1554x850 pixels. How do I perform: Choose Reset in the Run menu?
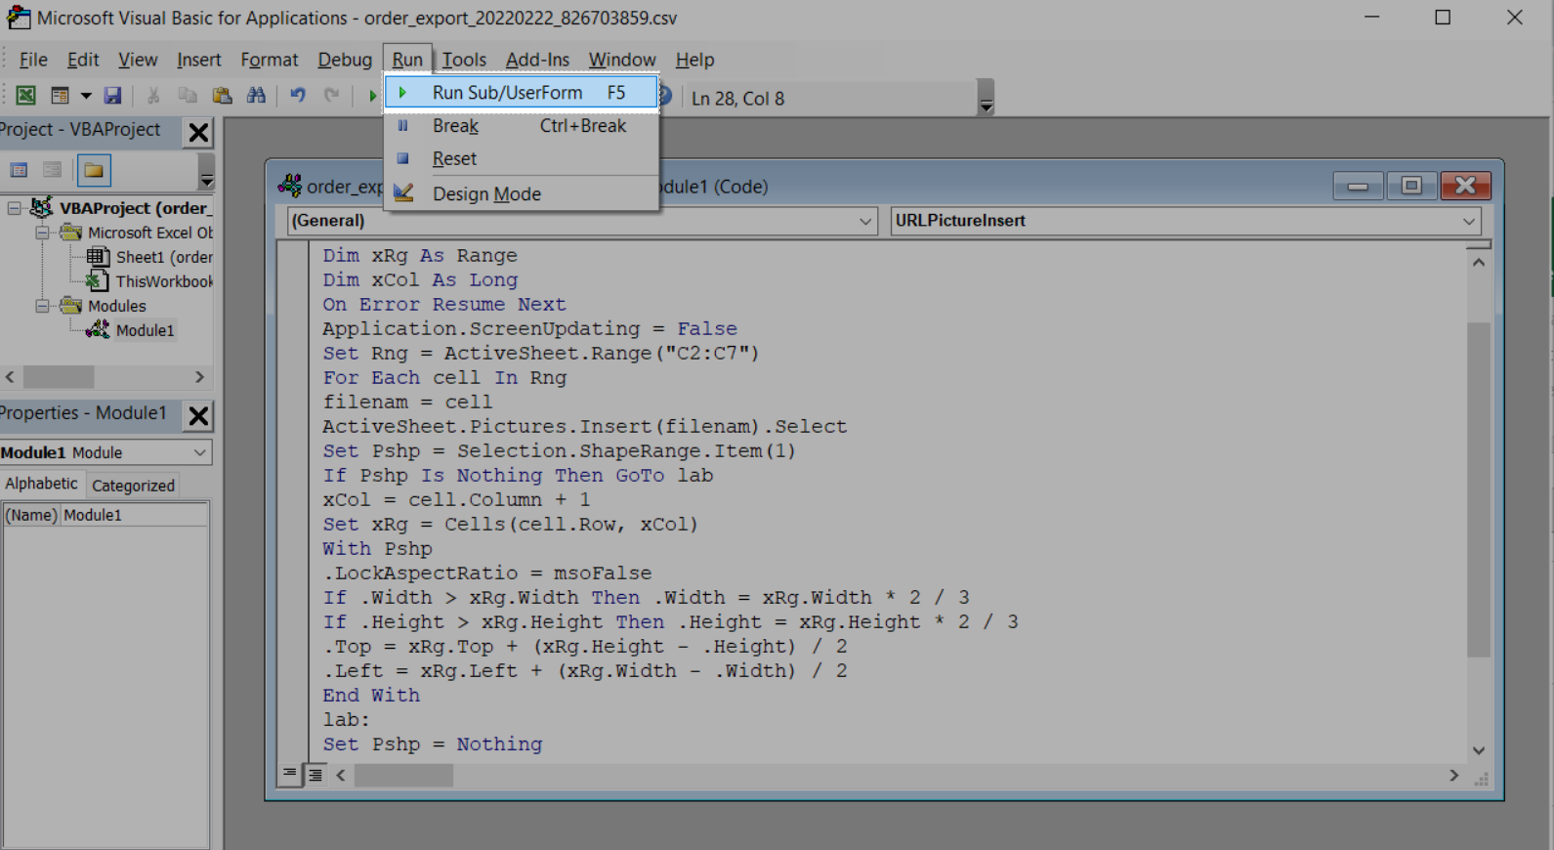[522, 158]
